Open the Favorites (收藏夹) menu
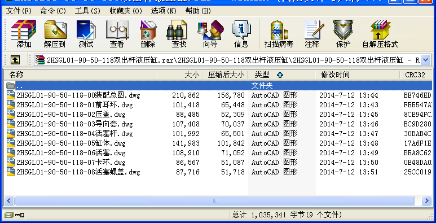Image resolution: width=436 pixels, height=223 pixels. click(x=126, y=11)
